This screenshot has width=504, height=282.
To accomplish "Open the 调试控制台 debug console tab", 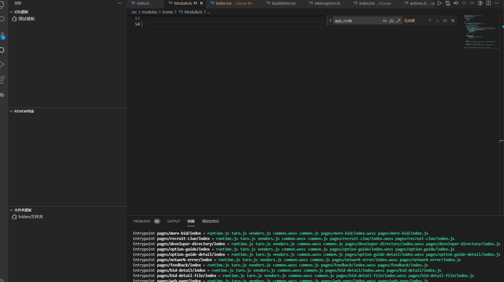I will 210,221.
